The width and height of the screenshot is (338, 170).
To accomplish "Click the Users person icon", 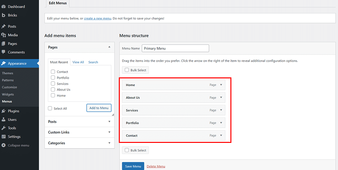I will click(x=3, y=119).
